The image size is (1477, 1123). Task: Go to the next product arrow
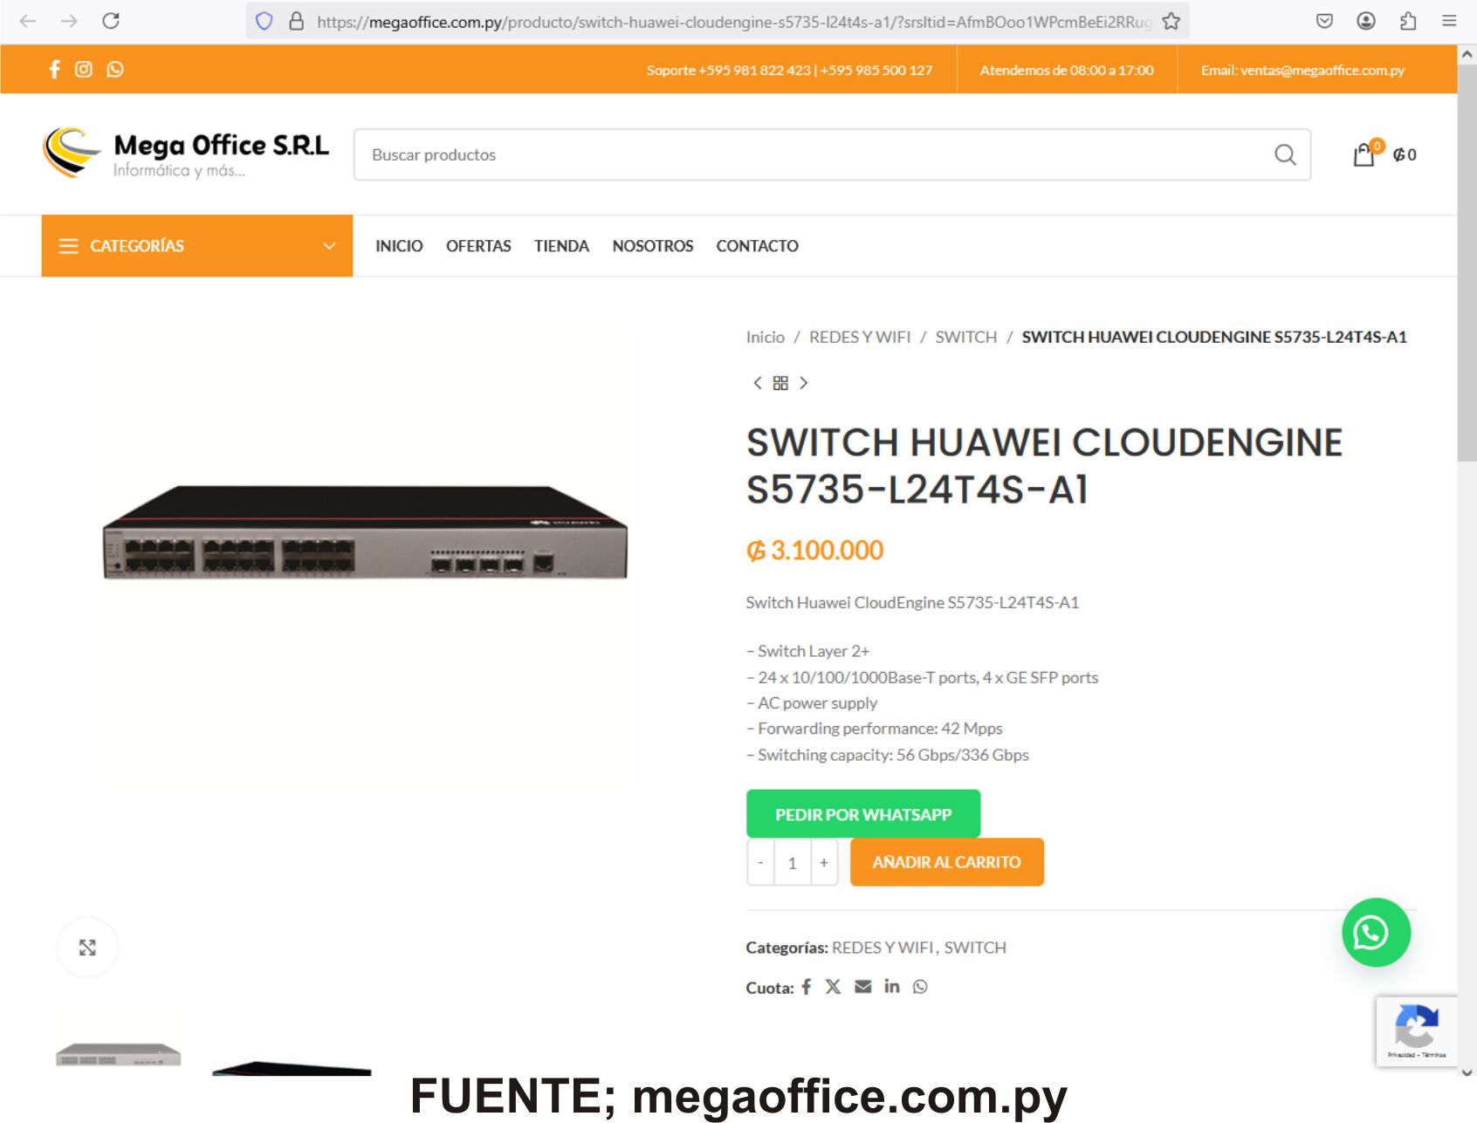(804, 383)
